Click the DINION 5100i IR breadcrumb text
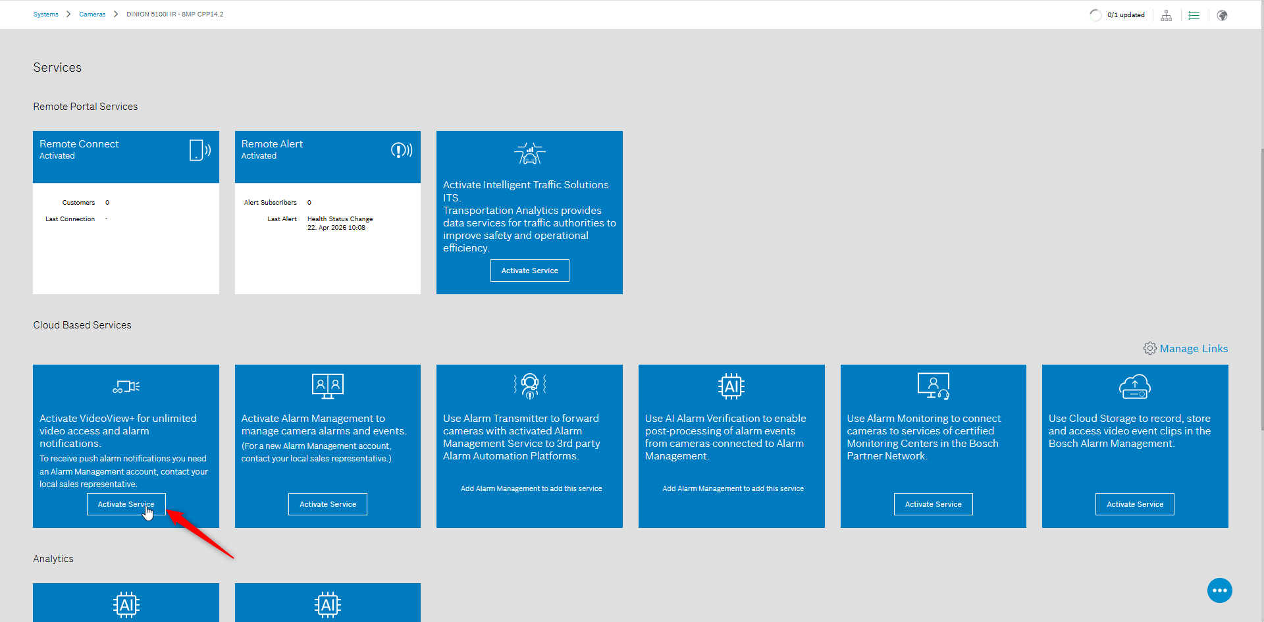 (174, 14)
